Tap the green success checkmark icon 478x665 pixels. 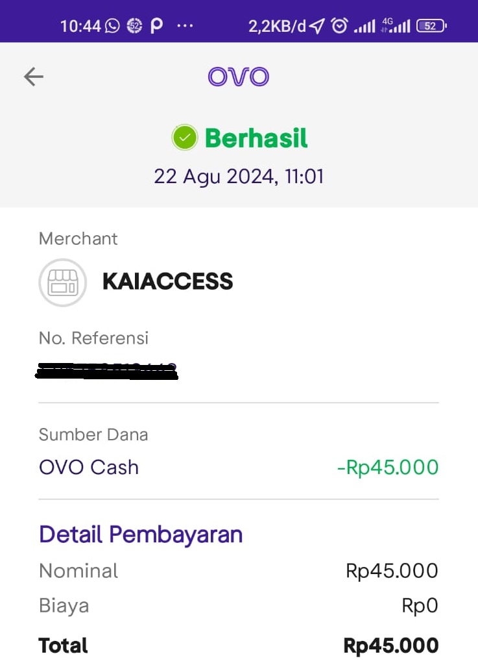184,138
